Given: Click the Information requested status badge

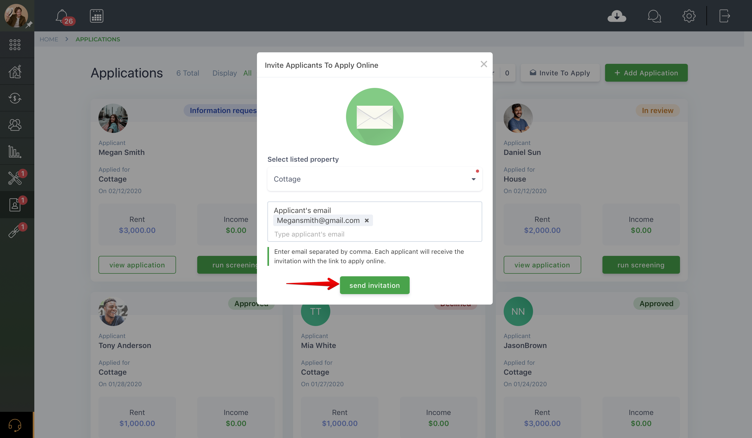Looking at the screenshot, I should pos(221,110).
